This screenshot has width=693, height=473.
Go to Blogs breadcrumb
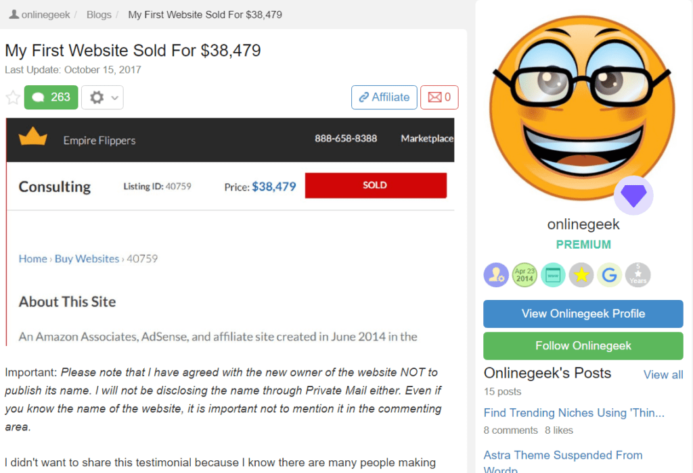pyautogui.click(x=99, y=15)
